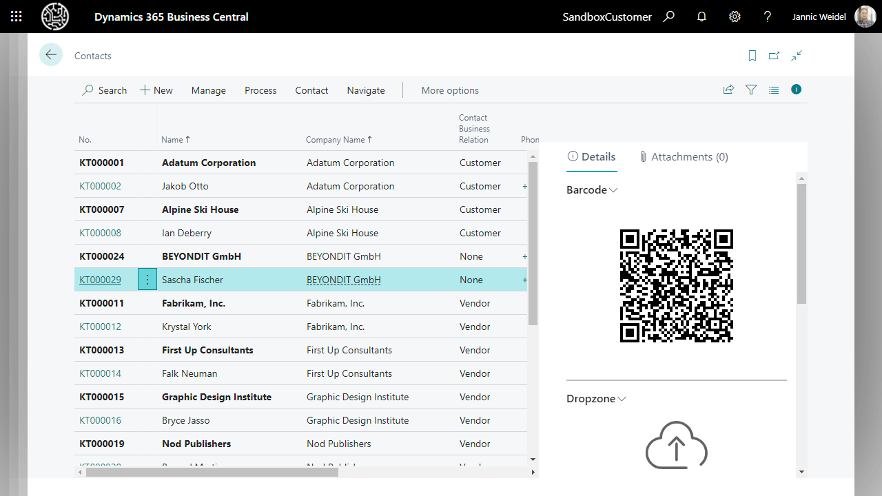Switch to the Attachments (0) tab

click(683, 157)
